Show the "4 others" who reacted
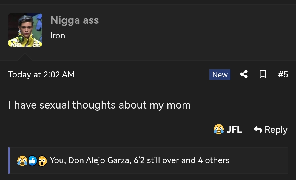The image size is (296, 180). (214, 160)
